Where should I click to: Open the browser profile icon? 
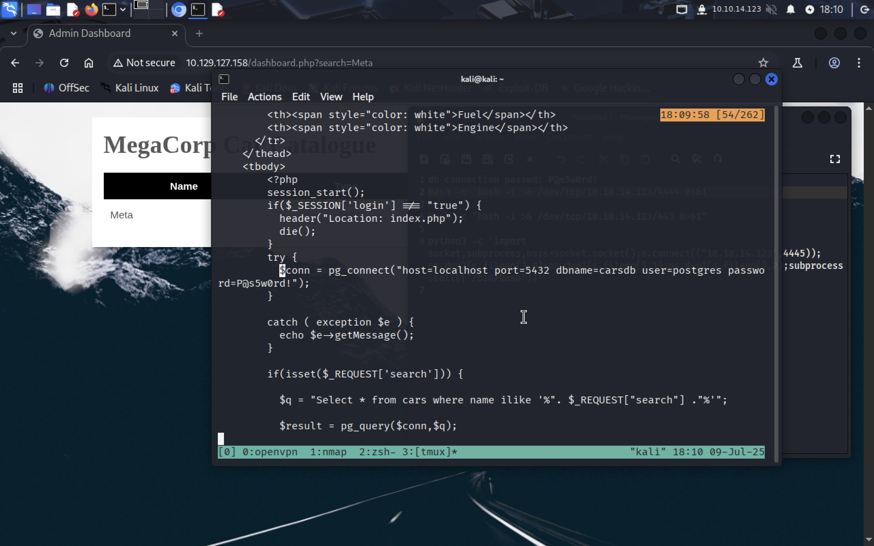(834, 63)
